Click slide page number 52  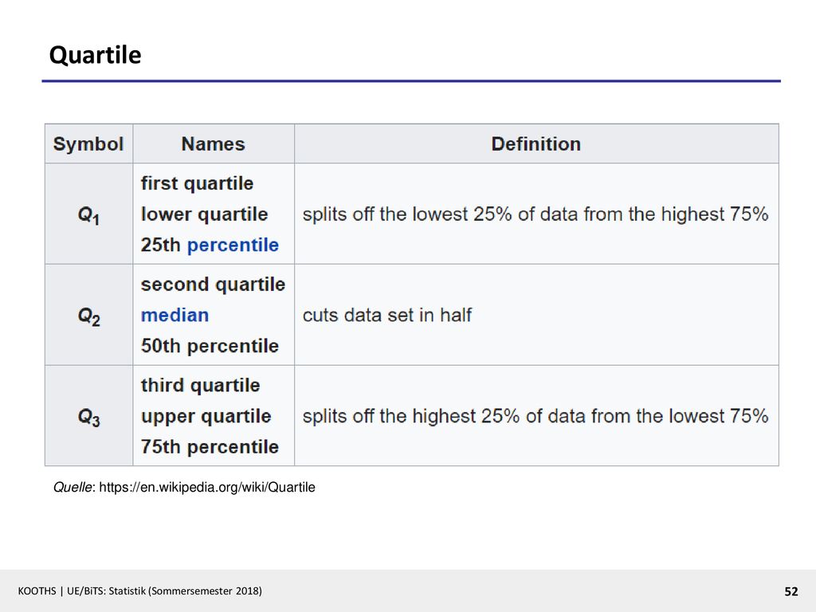791,592
